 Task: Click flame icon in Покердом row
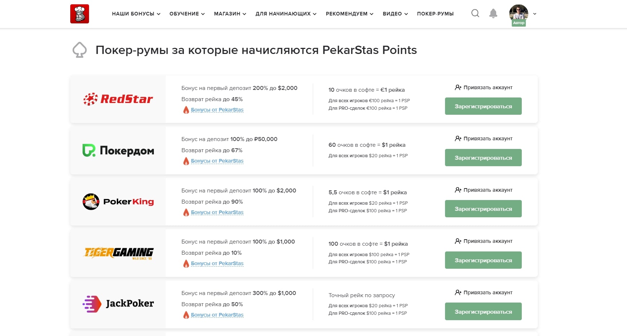[x=186, y=161]
